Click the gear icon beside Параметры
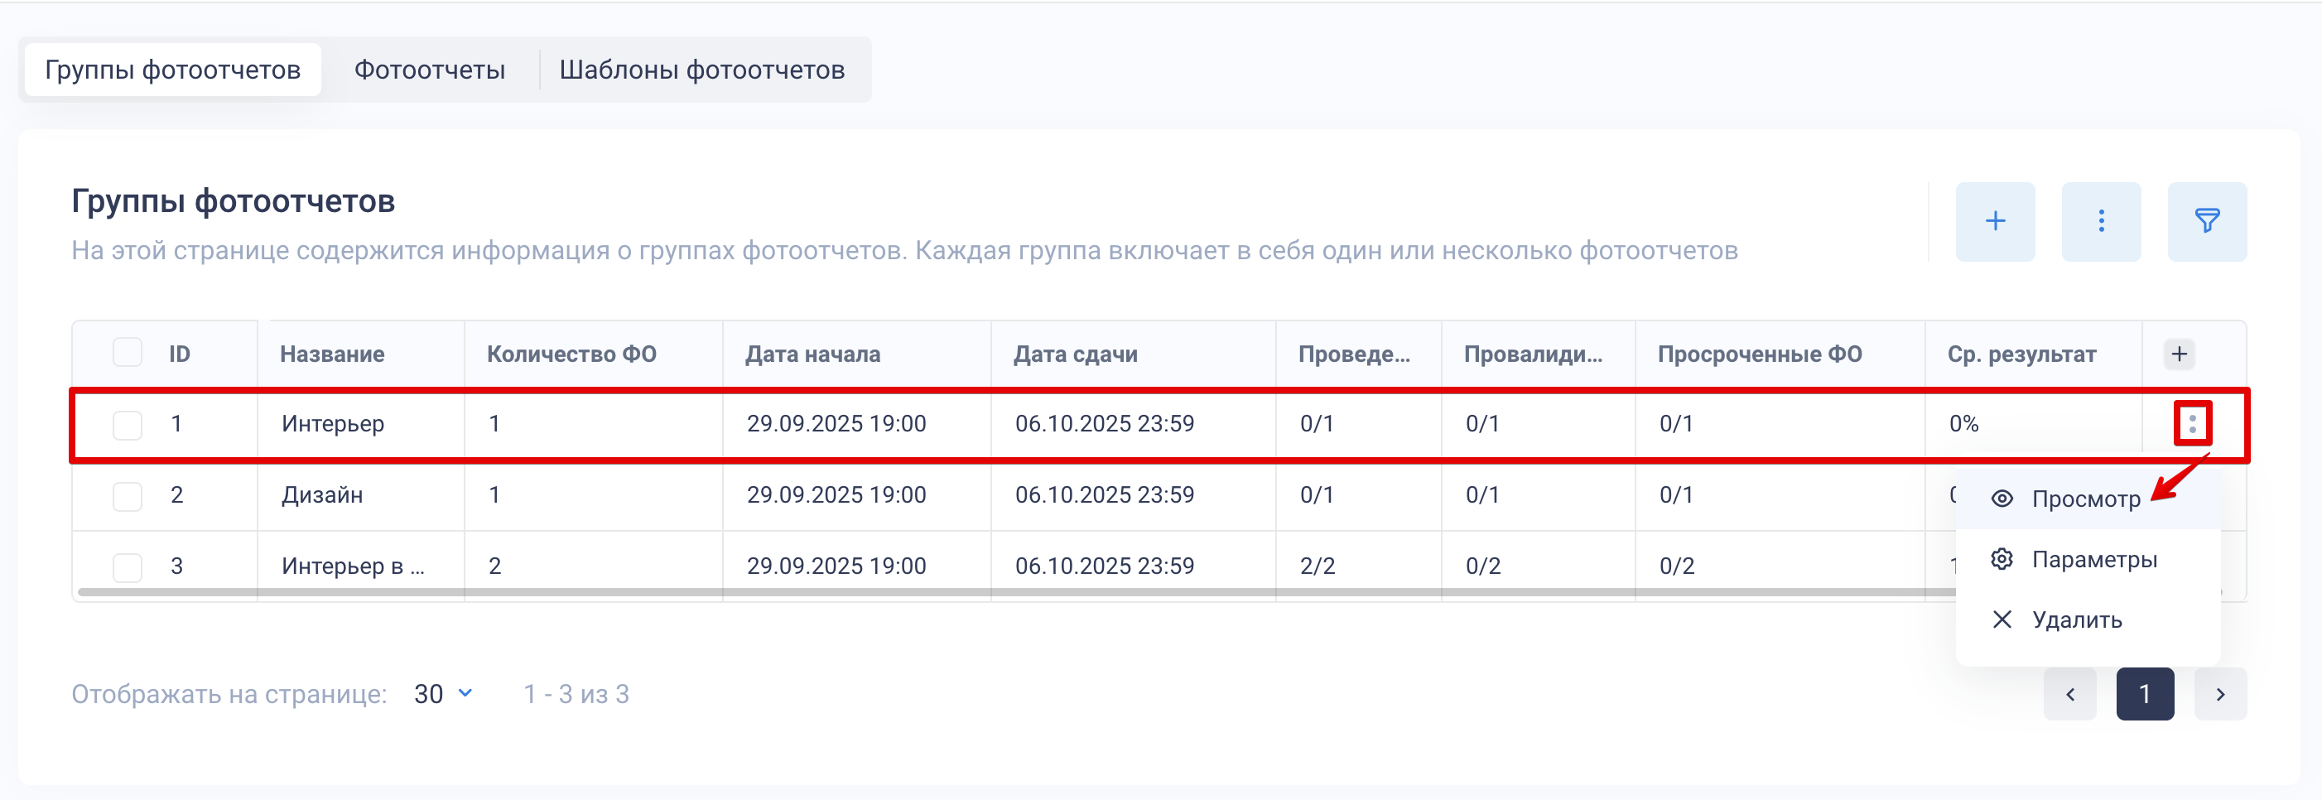Image resolution: width=2322 pixels, height=800 pixels. [2001, 559]
